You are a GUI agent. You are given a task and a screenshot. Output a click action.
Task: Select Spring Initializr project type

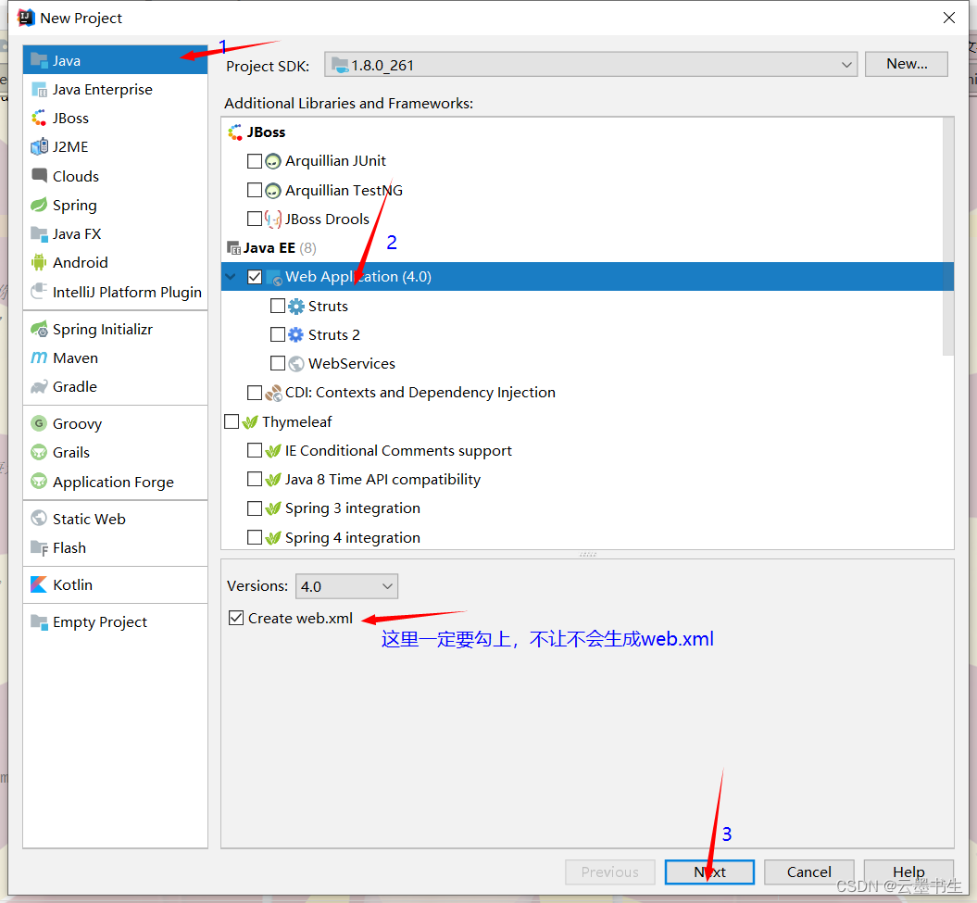115,329
